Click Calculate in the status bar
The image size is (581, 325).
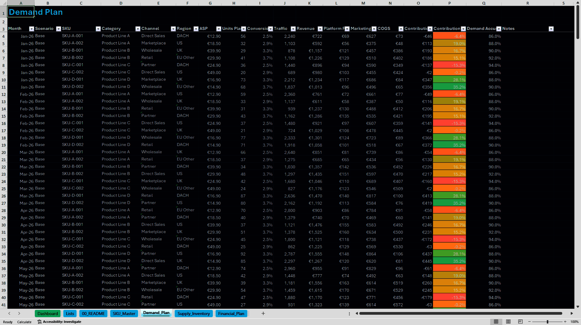tap(24, 322)
